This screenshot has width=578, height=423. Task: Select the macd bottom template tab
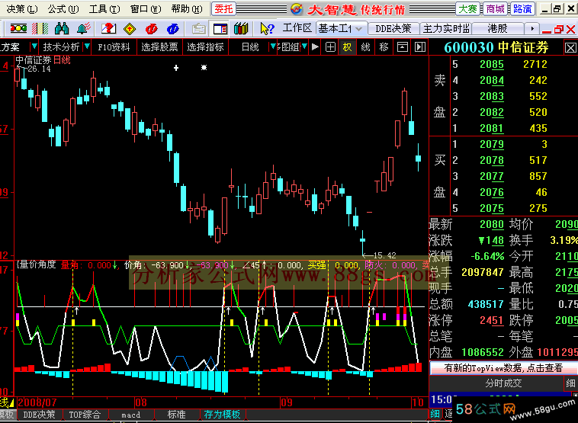131,415
